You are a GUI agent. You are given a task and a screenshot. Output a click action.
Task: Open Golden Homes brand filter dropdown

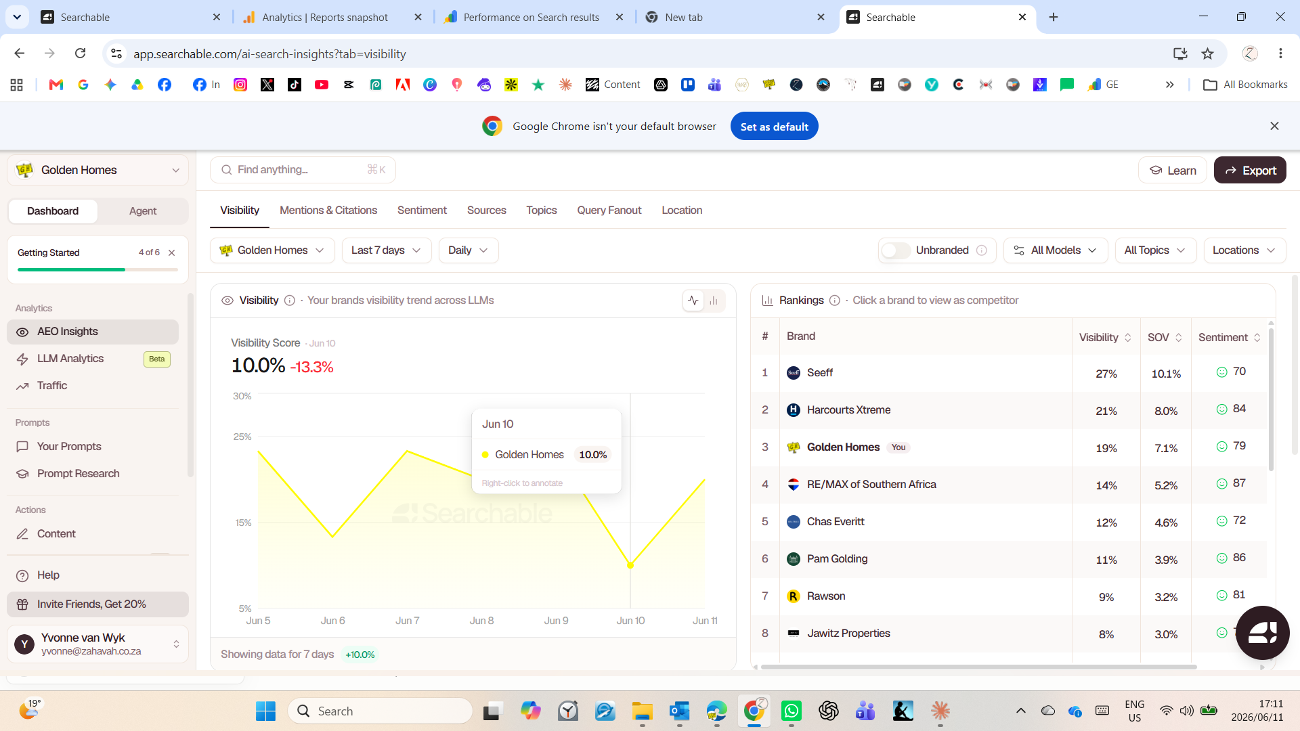(272, 250)
